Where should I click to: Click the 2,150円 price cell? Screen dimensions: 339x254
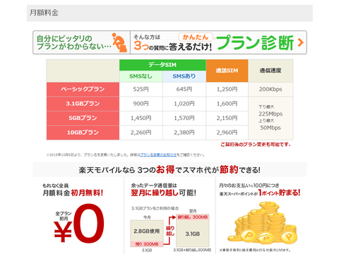tap(227, 118)
